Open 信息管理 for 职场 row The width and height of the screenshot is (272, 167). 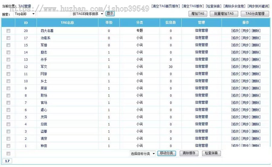tap(201, 95)
